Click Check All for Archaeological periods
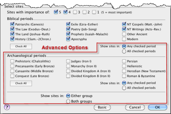The height and width of the screenshot is (114, 171). (21, 83)
